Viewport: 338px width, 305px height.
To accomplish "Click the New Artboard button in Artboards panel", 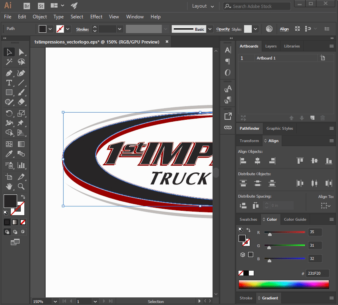I will [x=312, y=118].
